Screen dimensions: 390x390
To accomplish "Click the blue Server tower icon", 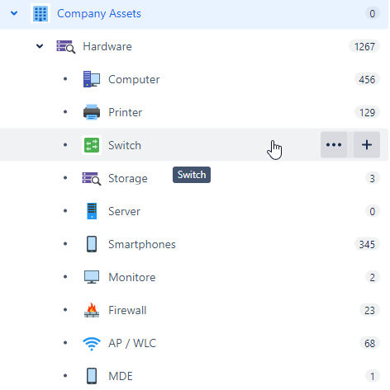I will point(92,211).
